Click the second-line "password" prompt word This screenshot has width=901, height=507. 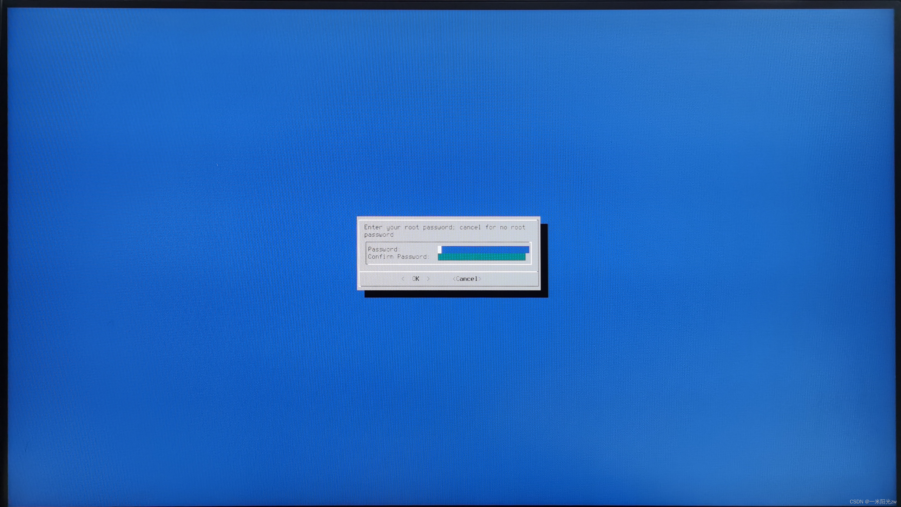(x=379, y=235)
